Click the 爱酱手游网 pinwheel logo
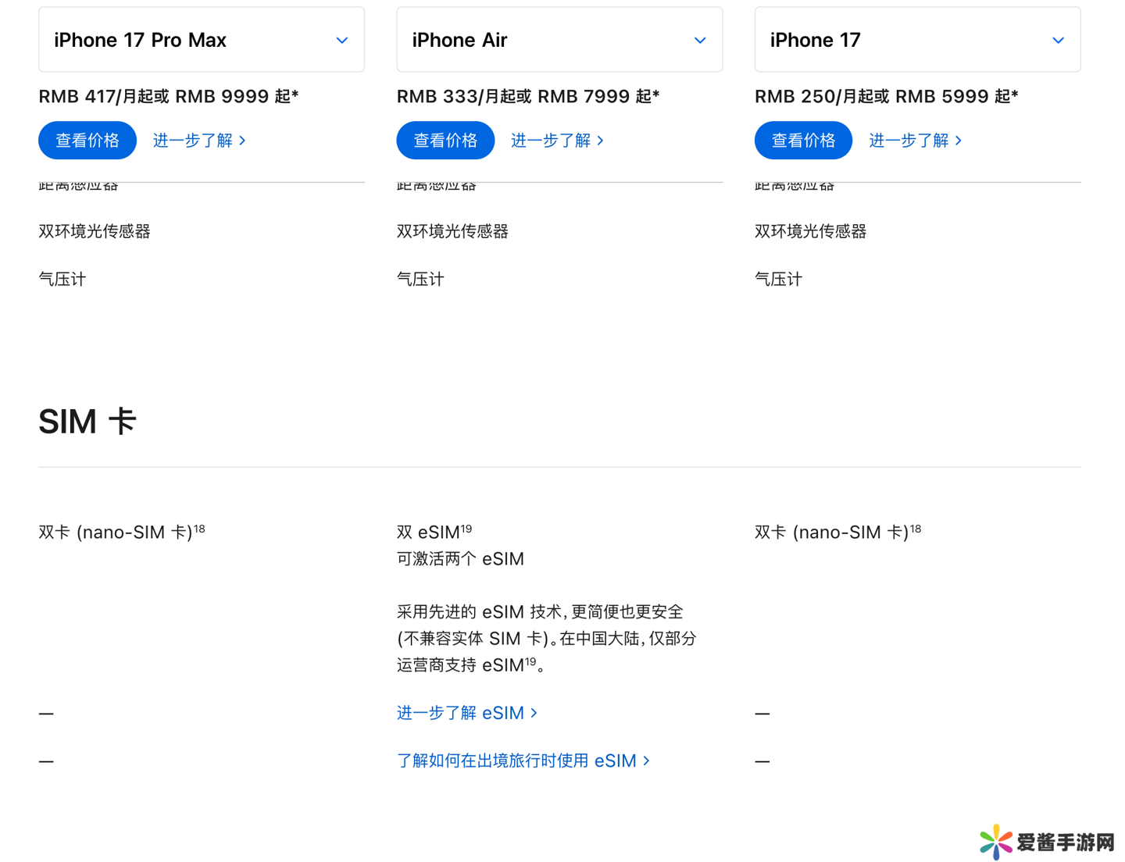 tap(996, 842)
